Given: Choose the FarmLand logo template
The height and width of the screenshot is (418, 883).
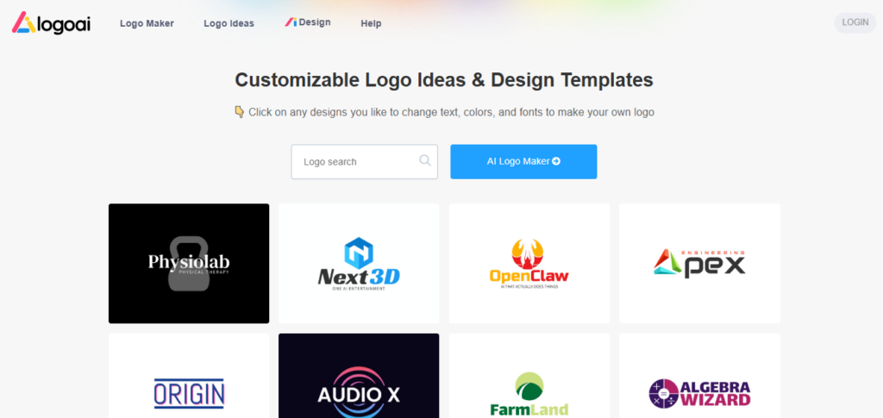Looking at the screenshot, I should (529, 376).
